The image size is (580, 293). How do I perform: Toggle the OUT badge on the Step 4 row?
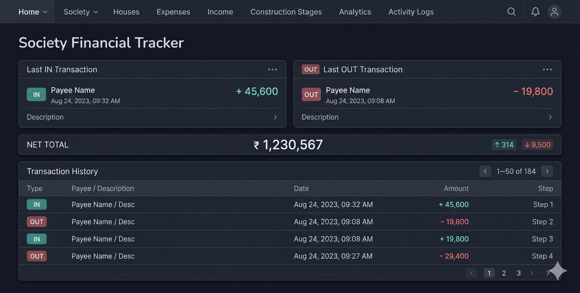point(36,256)
